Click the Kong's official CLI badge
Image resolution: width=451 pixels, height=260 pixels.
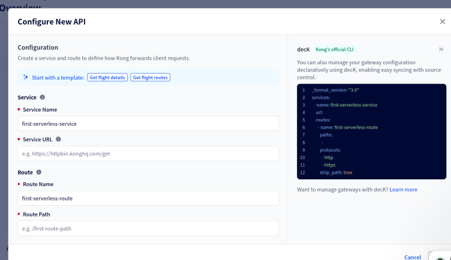coord(335,50)
